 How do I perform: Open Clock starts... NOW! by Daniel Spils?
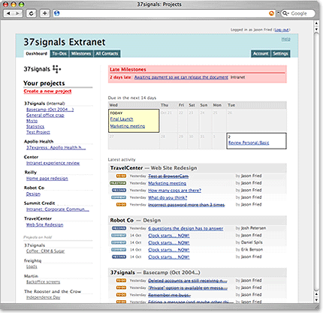coord(169,242)
